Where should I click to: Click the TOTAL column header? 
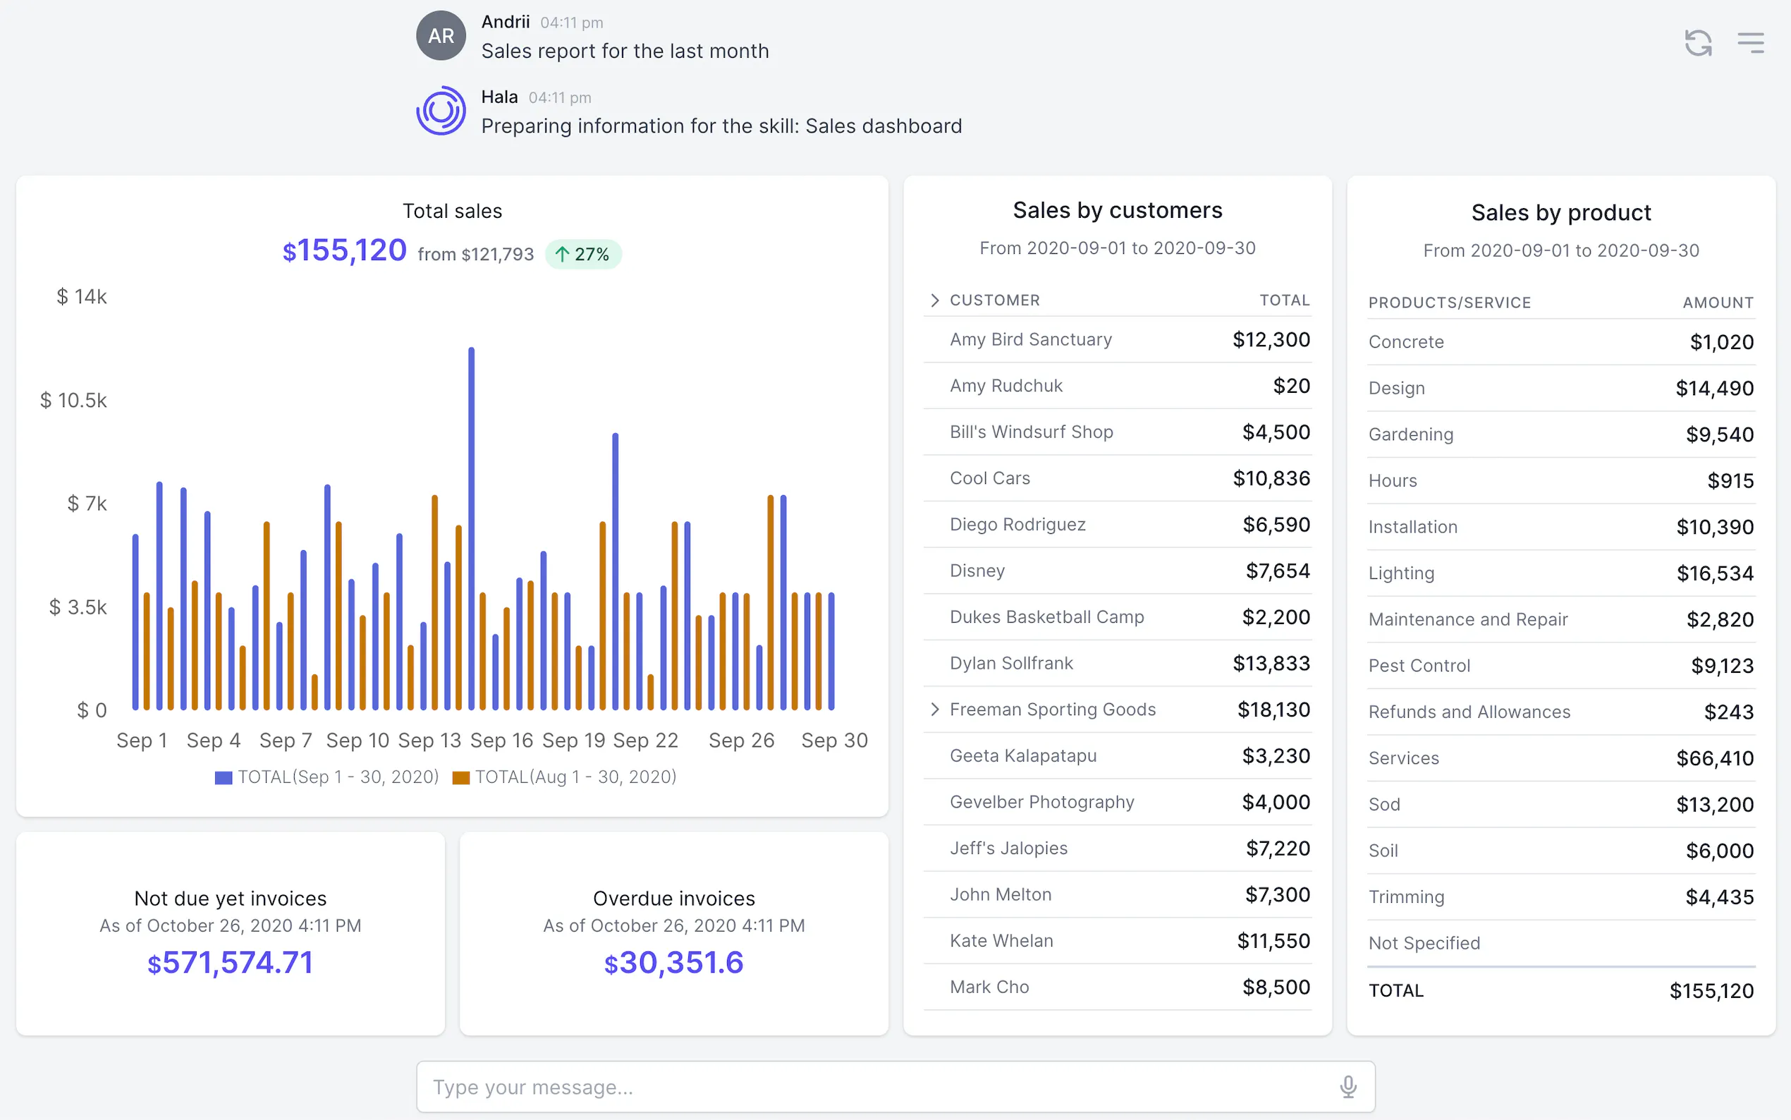(1285, 300)
